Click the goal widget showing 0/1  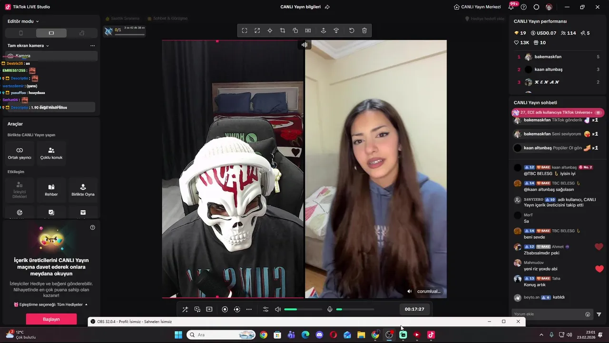coord(125,30)
